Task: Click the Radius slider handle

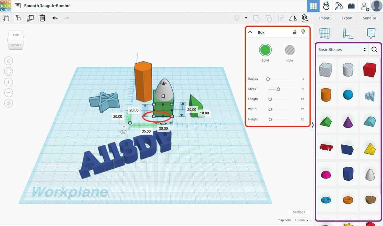Action: 268,79
